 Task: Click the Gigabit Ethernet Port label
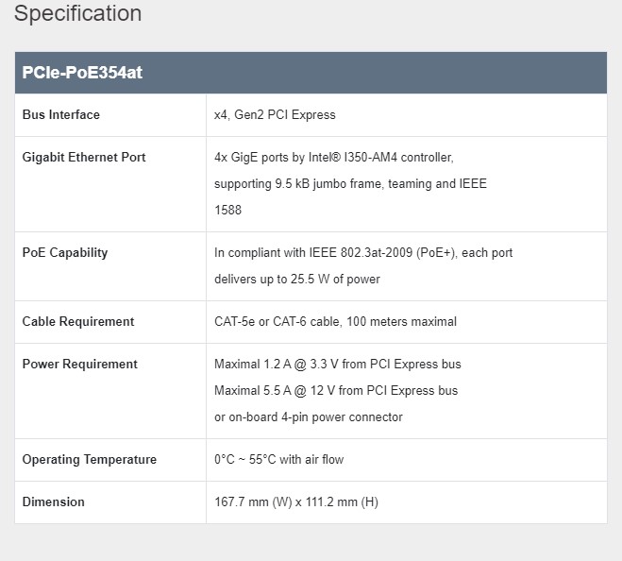coord(84,158)
